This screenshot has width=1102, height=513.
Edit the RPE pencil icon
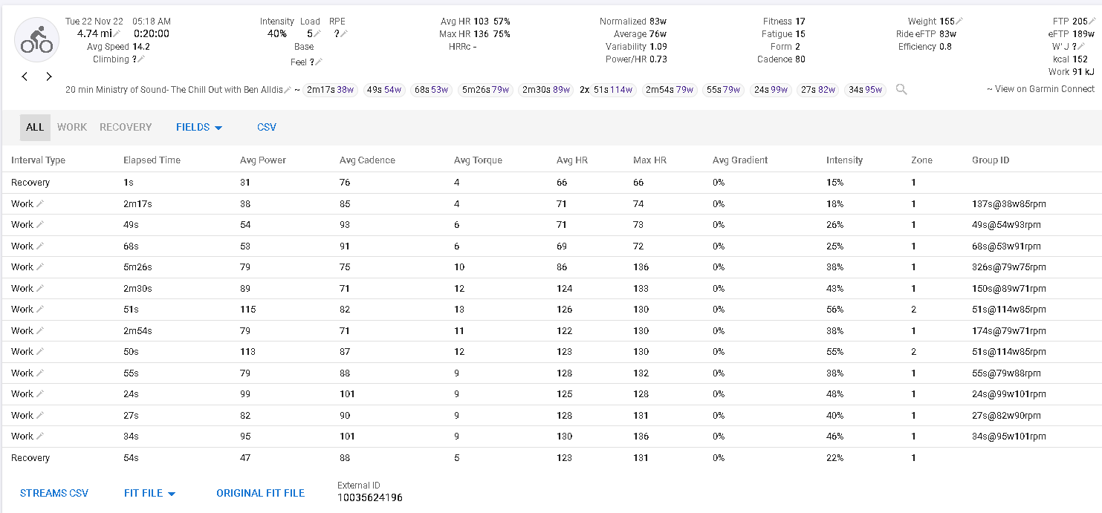click(x=344, y=33)
